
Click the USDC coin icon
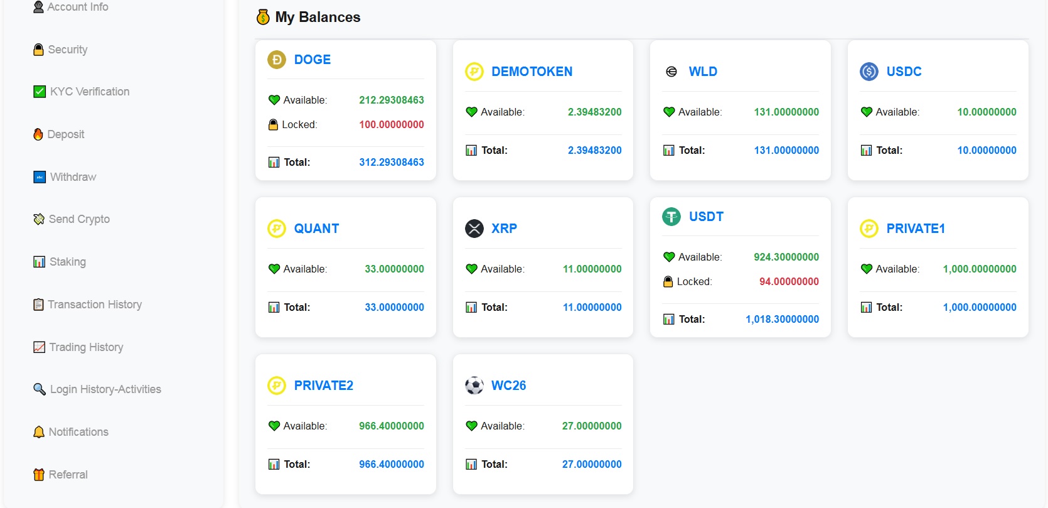click(869, 72)
